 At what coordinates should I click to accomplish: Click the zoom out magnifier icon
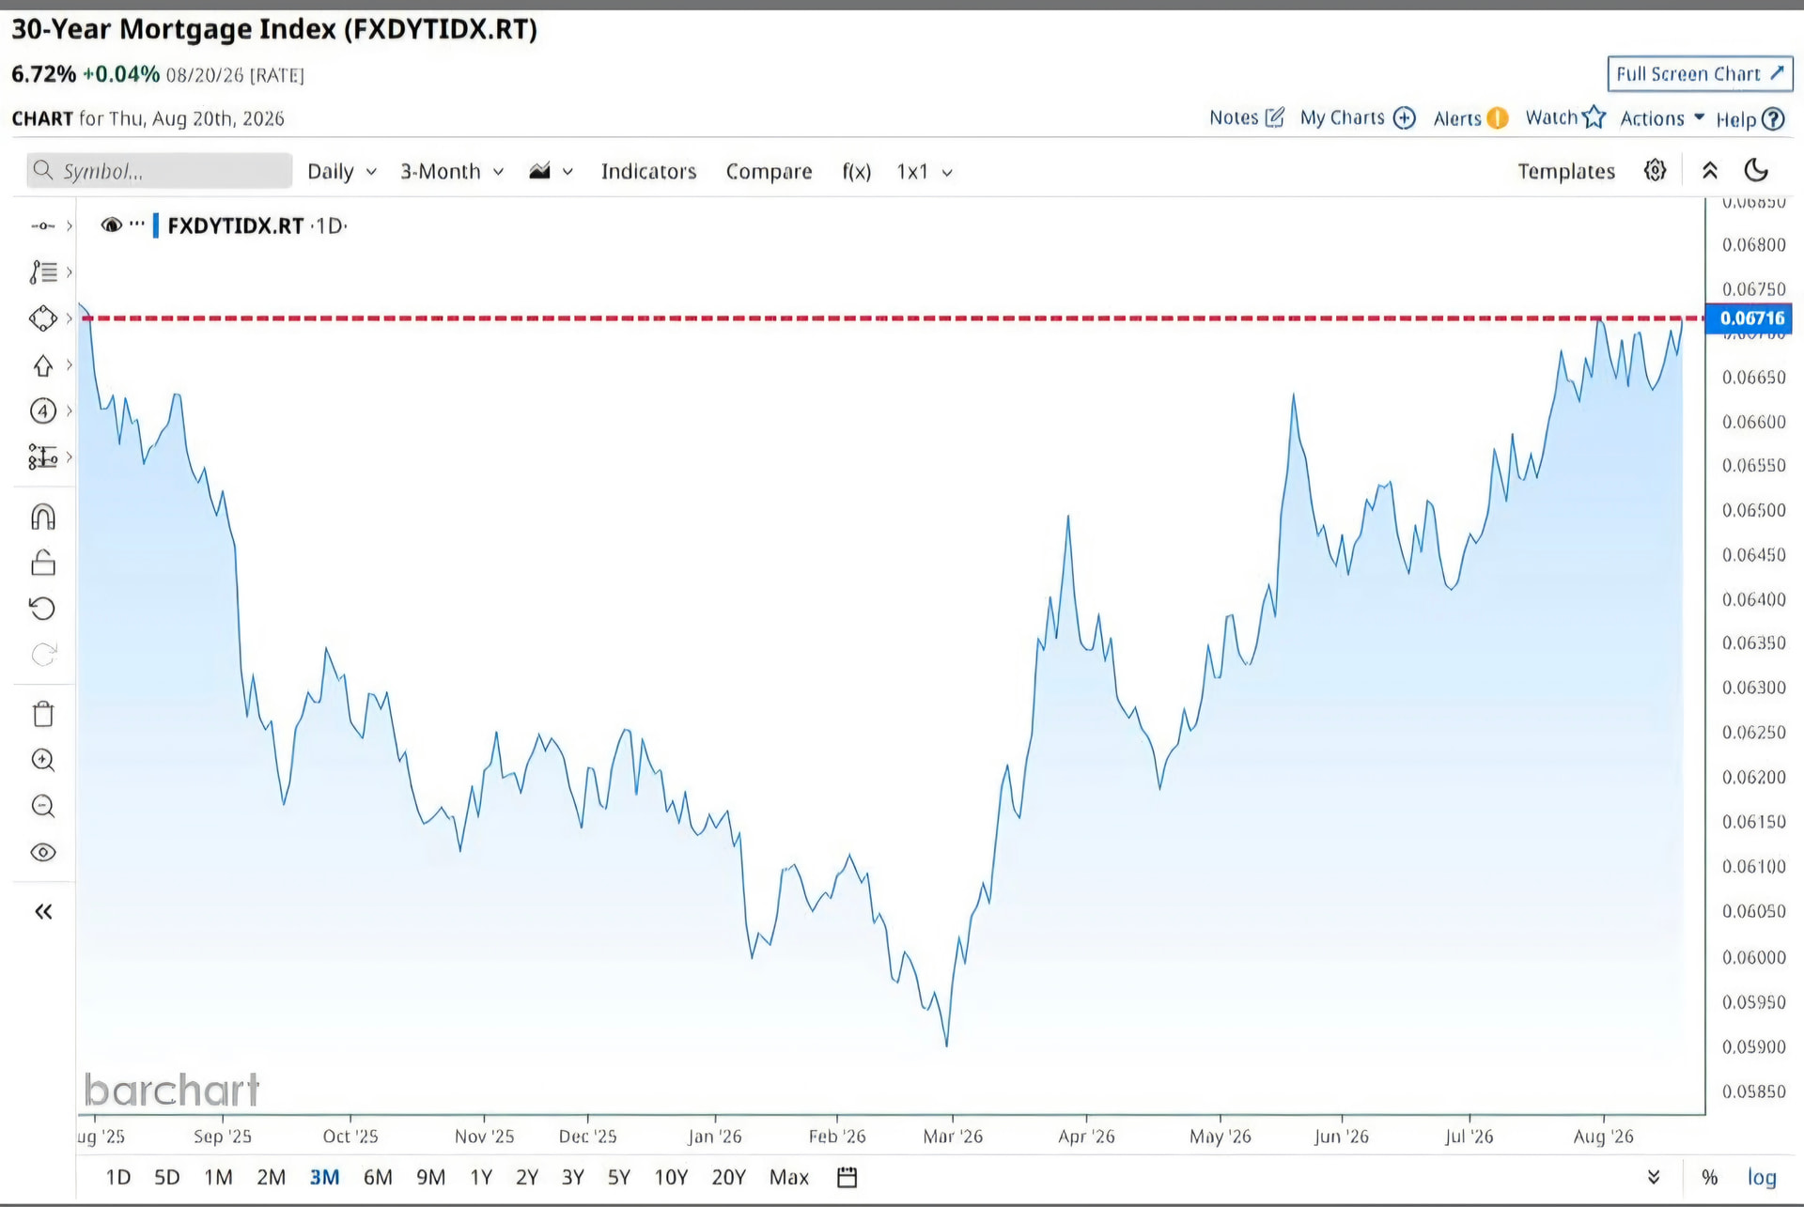point(43,806)
